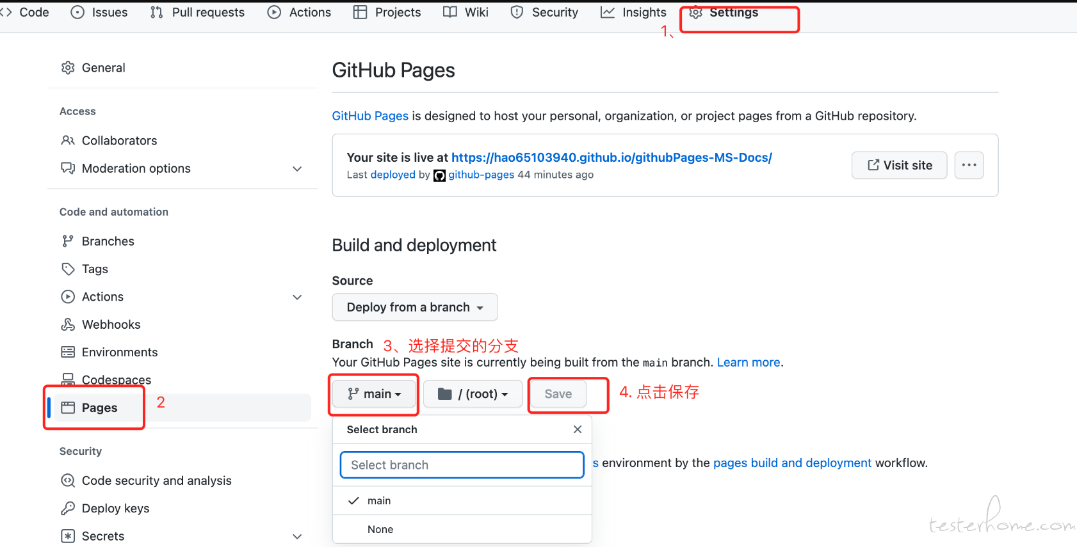Click the Pages browser icon
This screenshot has width=1077, height=547.
tap(68, 408)
